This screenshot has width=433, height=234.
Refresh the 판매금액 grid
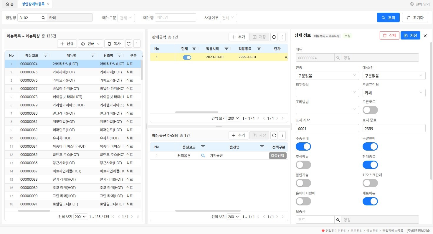(274, 37)
